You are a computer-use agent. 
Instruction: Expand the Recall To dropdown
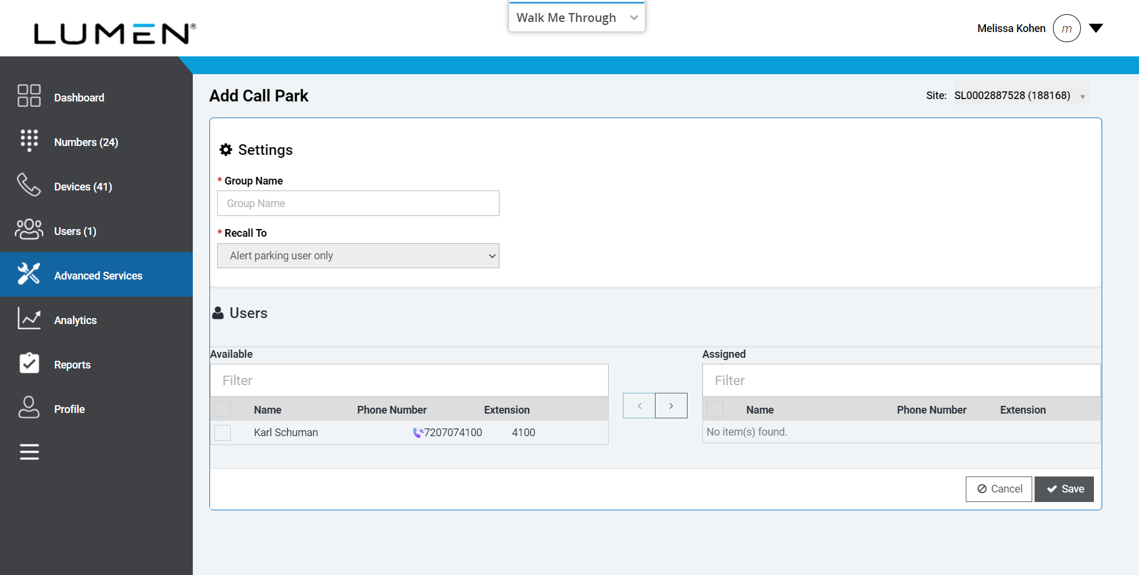358,256
